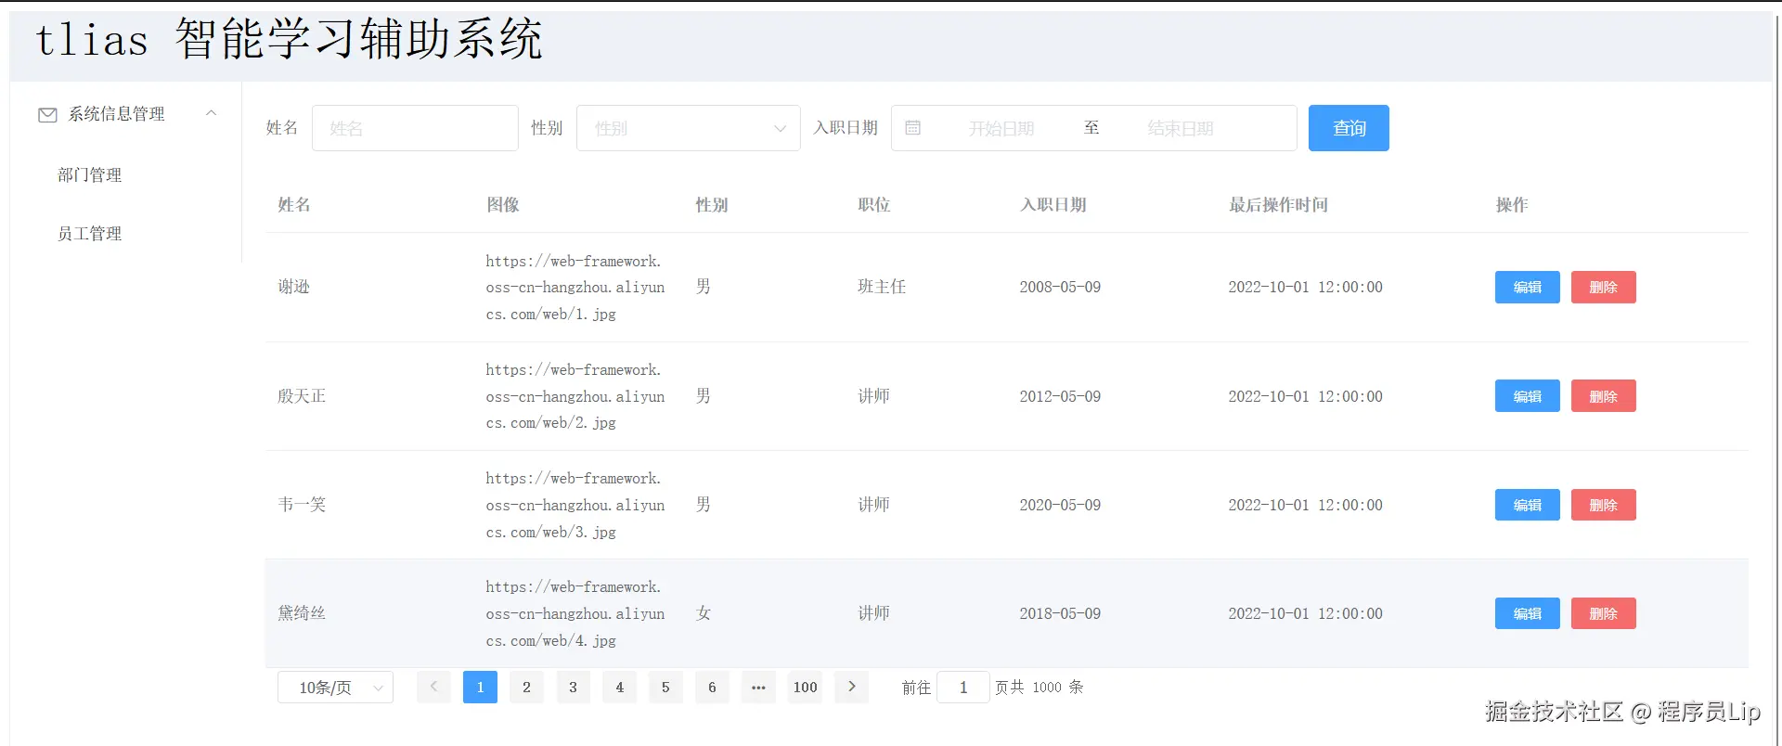1782x746 pixels.
Task: Click 编辑 button for 谢逊
Action: (x=1527, y=287)
